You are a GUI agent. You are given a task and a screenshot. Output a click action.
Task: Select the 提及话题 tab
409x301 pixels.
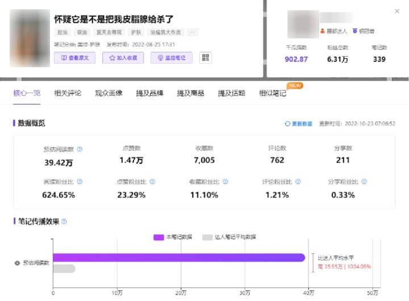coord(232,93)
